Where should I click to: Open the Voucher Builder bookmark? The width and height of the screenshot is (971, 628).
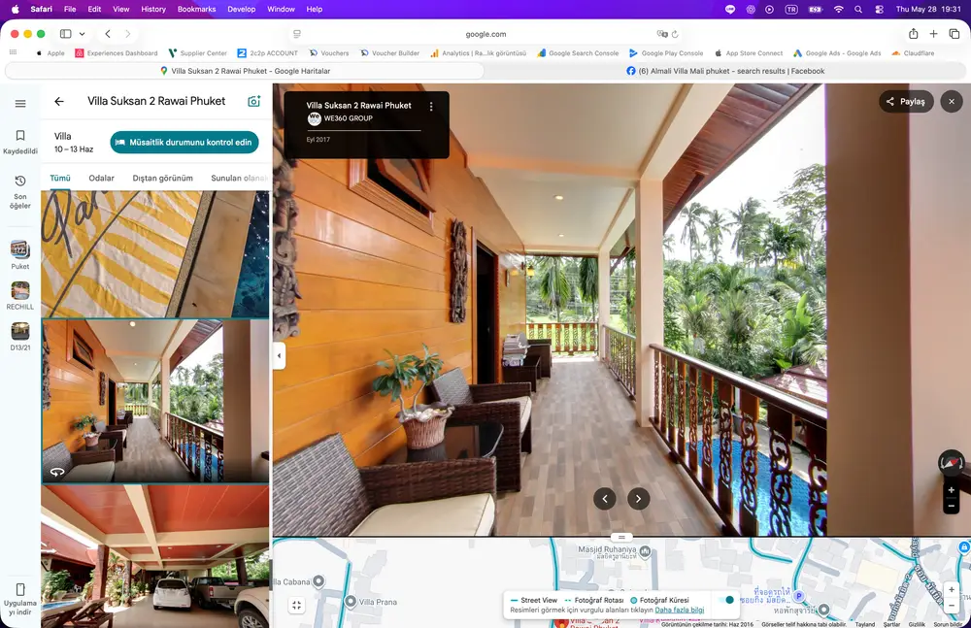tap(389, 53)
